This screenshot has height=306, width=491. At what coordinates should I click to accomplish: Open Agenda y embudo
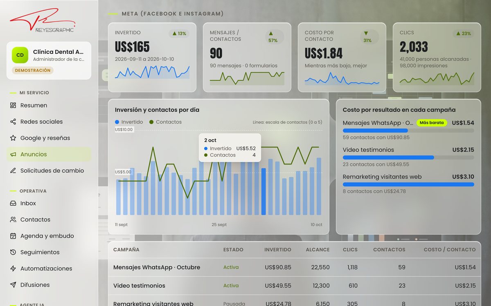[49, 236]
